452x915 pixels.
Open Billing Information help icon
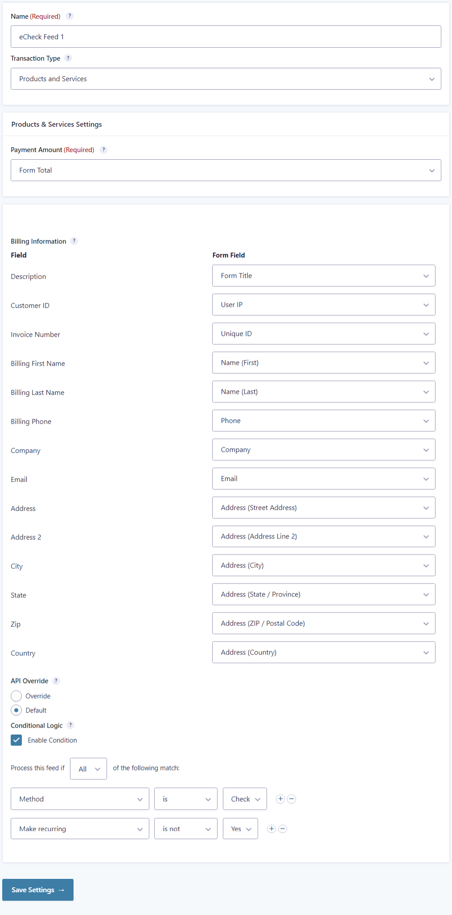tap(74, 241)
